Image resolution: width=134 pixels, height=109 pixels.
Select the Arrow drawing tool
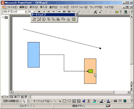(60, 101)
